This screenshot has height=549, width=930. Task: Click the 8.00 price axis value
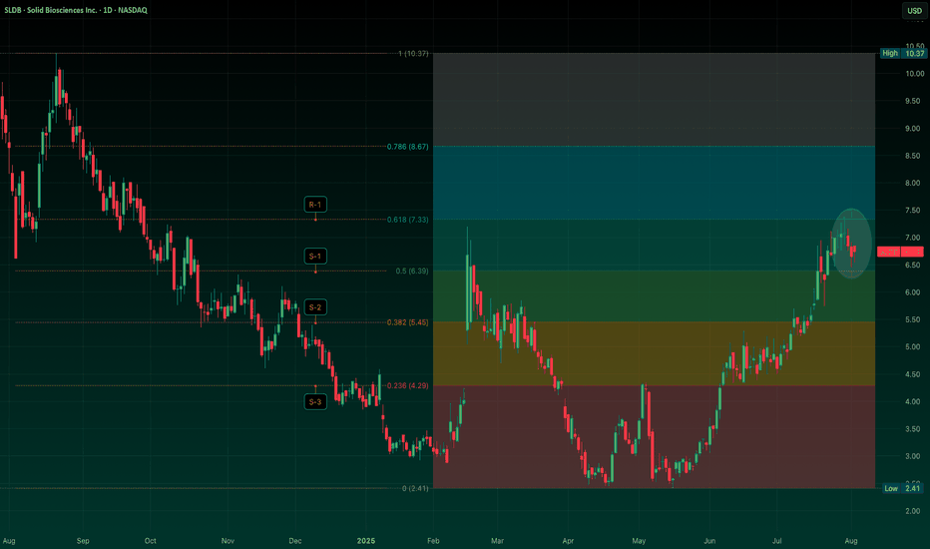click(x=913, y=183)
